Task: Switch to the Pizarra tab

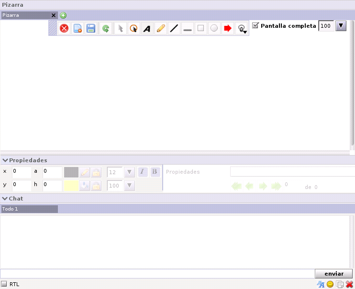Action: pyautogui.click(x=25, y=15)
